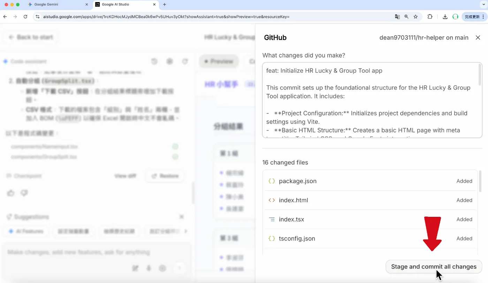Open the browser extensions puzzle icon
Screen dimensions: 488x283
[430, 16]
